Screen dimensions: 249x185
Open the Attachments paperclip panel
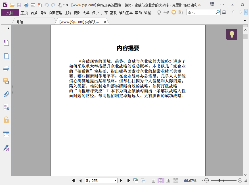(x=6, y=94)
